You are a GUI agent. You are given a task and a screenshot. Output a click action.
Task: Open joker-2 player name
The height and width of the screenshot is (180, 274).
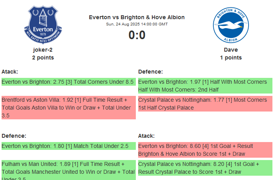(43, 50)
